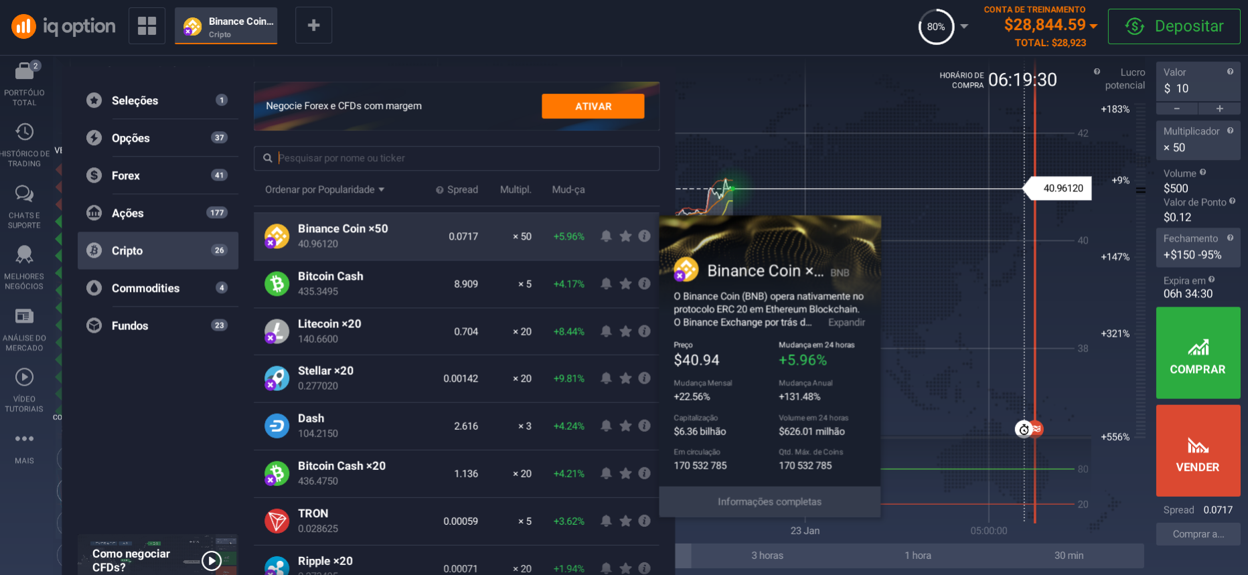This screenshot has height=575, width=1248.
Task: Show info icon for Bitcoin Cash ×20
Action: 644,473
